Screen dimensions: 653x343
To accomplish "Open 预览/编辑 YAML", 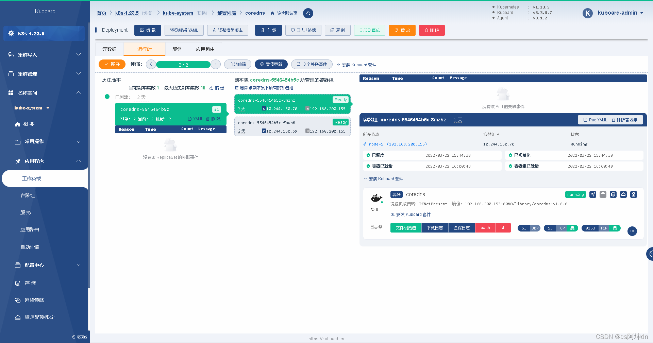I will point(184,30).
